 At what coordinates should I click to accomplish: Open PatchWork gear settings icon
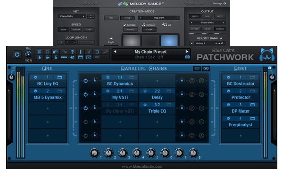point(47,52)
